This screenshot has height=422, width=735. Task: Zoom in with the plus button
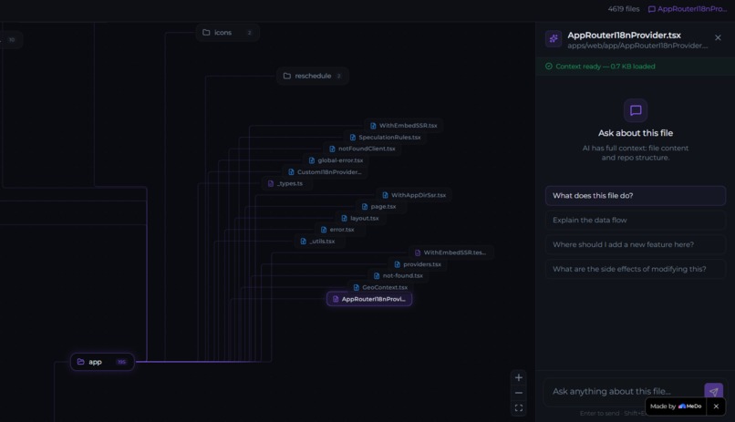pyautogui.click(x=519, y=377)
